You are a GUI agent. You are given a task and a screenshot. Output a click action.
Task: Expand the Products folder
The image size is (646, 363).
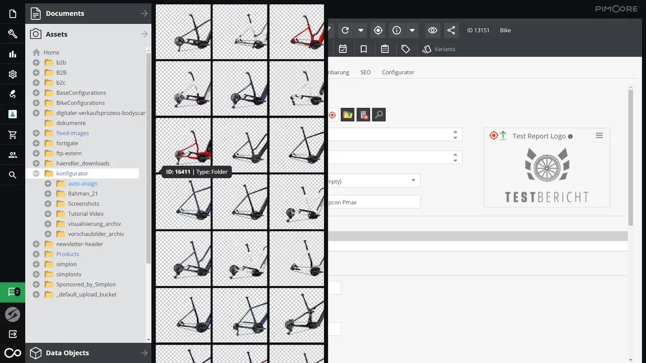click(x=36, y=254)
